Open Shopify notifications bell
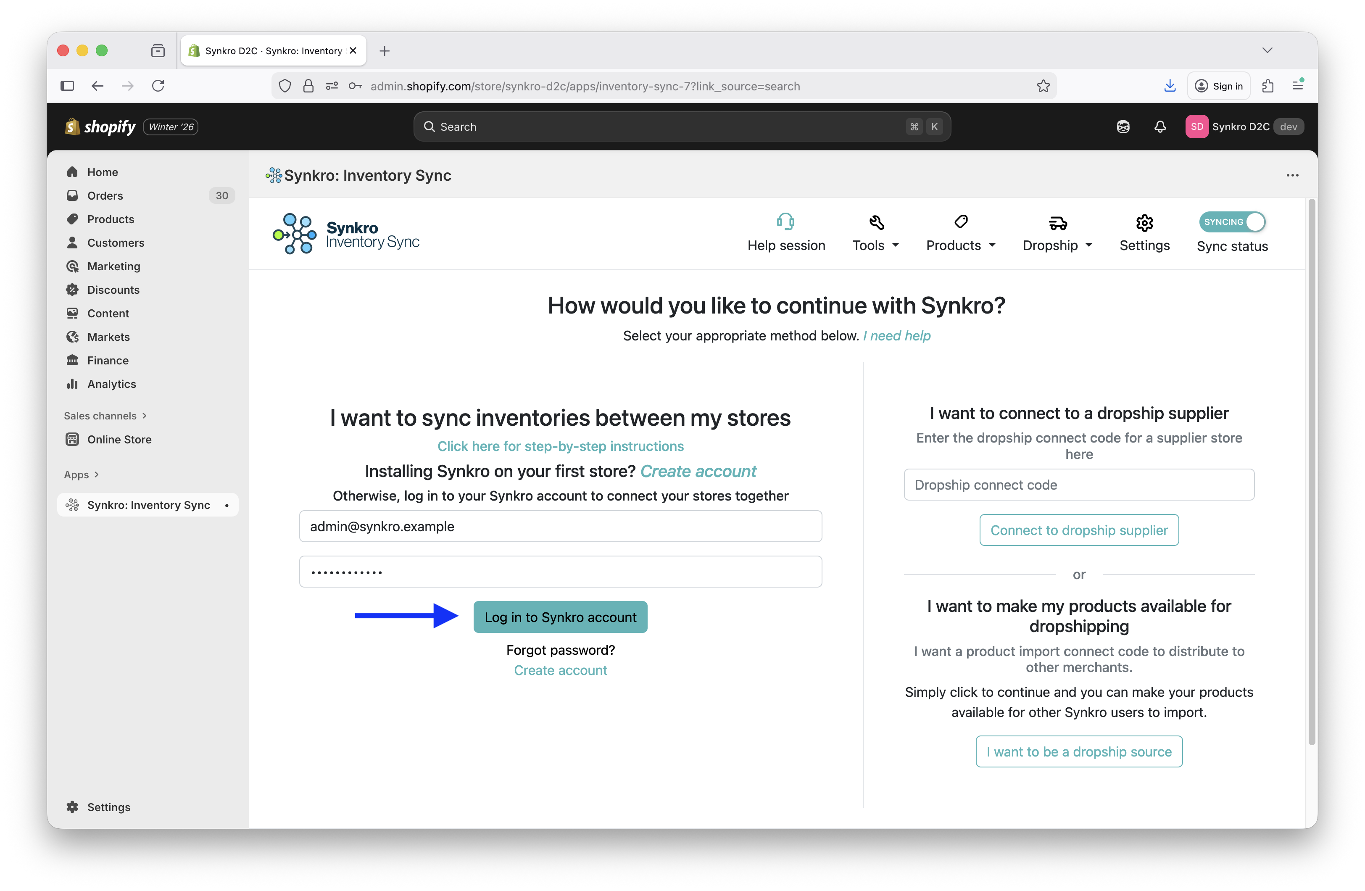The height and width of the screenshot is (891, 1365). 1159,126
